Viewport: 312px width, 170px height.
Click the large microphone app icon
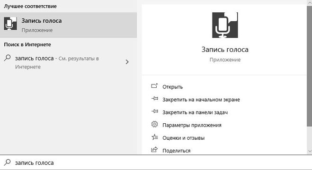(225, 25)
